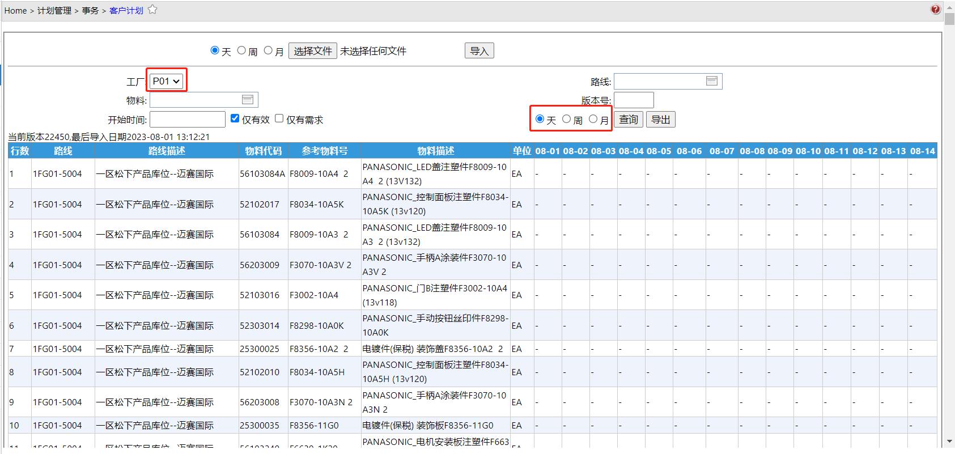Screen dimensions: 955x454
Task: Focus the 开始时间 input field
Action: coord(188,120)
